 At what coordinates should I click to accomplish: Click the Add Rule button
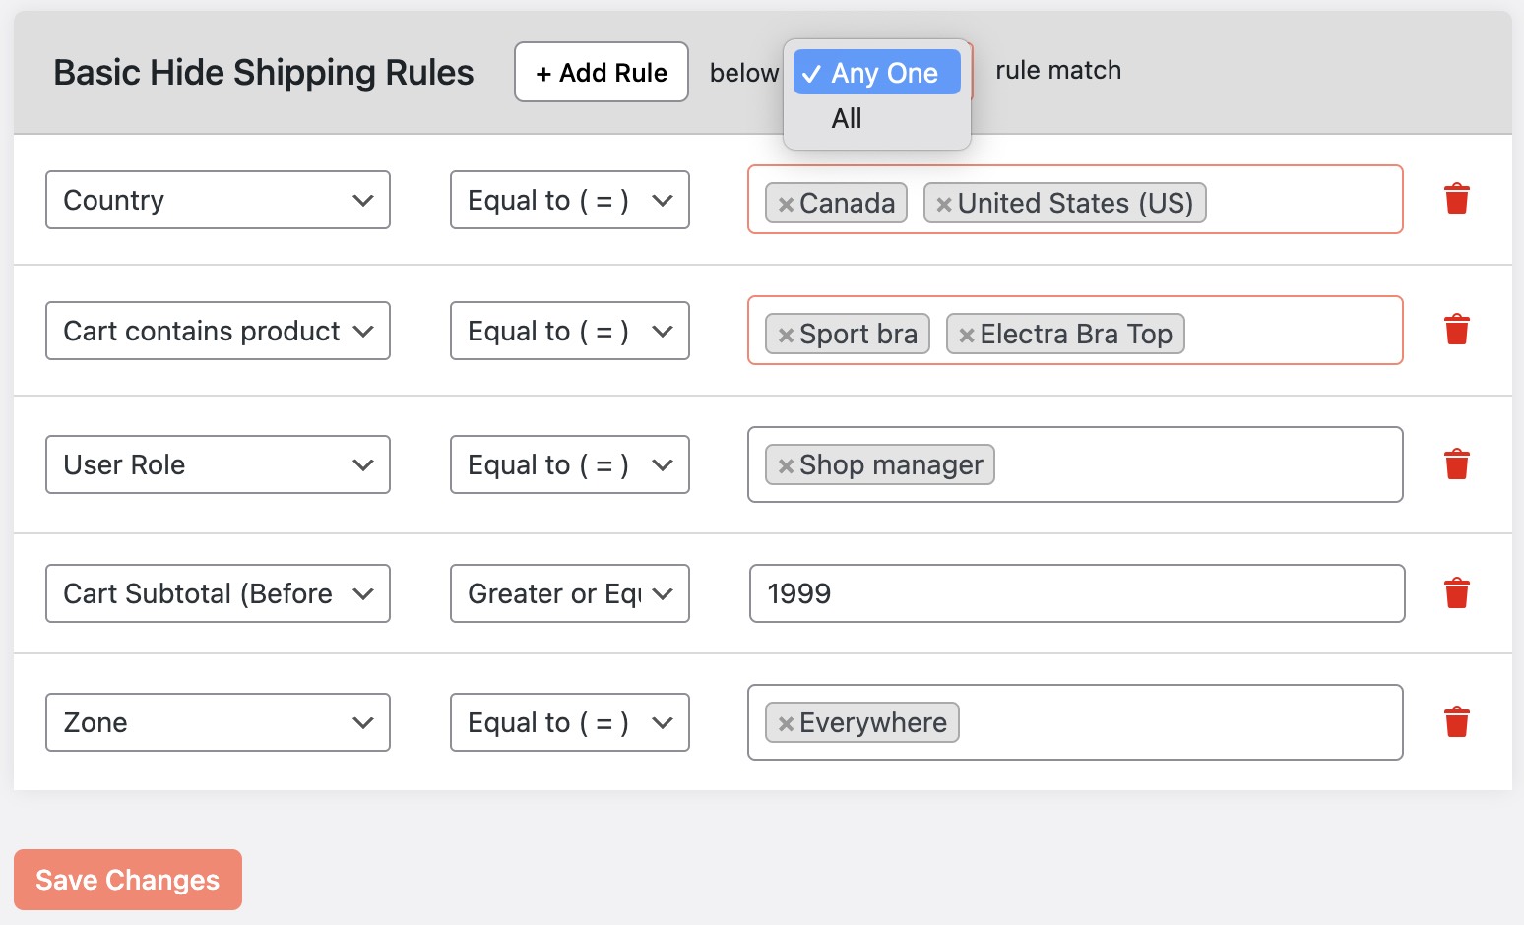click(601, 72)
